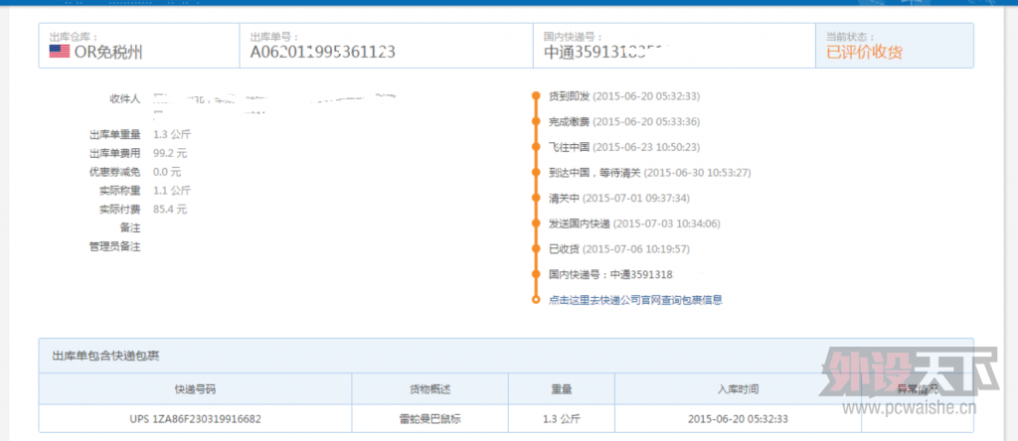
Task: Open the 点击这里去快递公司官网查询包裹信息 link
Action: coord(634,300)
